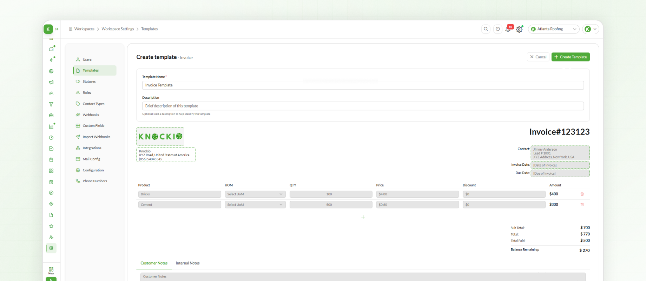The width and height of the screenshot is (646, 281).
Task: Click the search icon in the top bar
Action: click(486, 29)
